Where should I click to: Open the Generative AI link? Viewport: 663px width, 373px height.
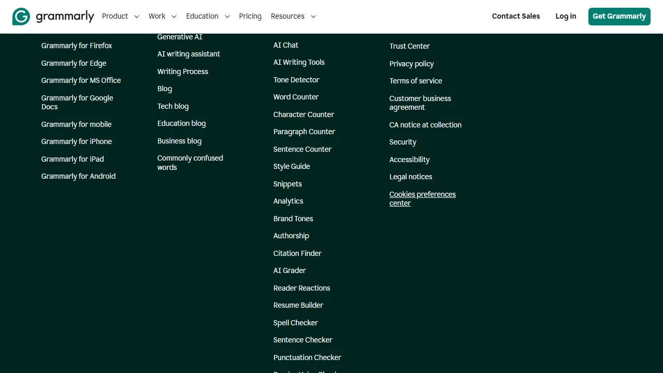coord(180,37)
